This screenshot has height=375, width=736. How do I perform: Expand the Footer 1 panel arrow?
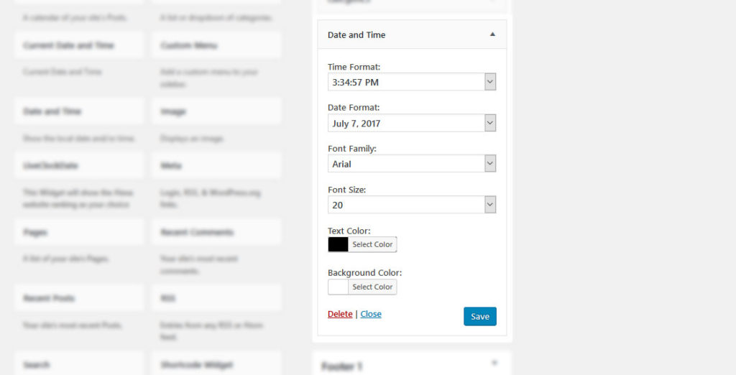tap(494, 364)
